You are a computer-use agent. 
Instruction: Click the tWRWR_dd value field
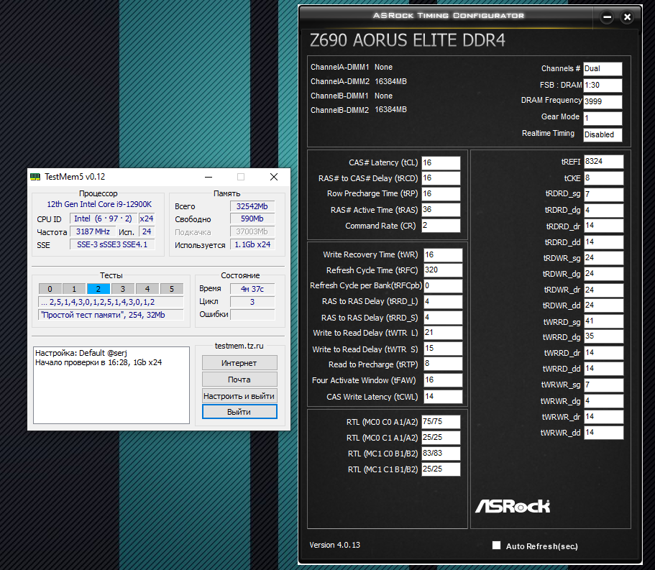(x=604, y=433)
